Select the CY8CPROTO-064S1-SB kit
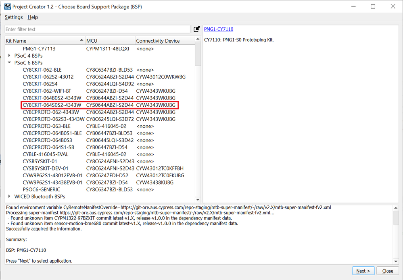The width and height of the screenshot is (403, 280). (48, 147)
